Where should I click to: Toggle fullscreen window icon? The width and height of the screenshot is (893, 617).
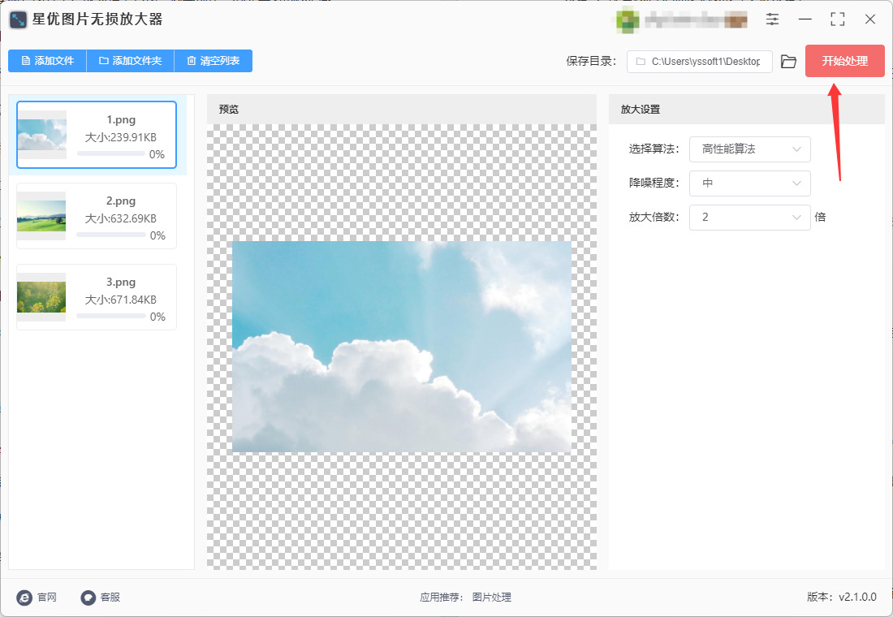pos(837,19)
